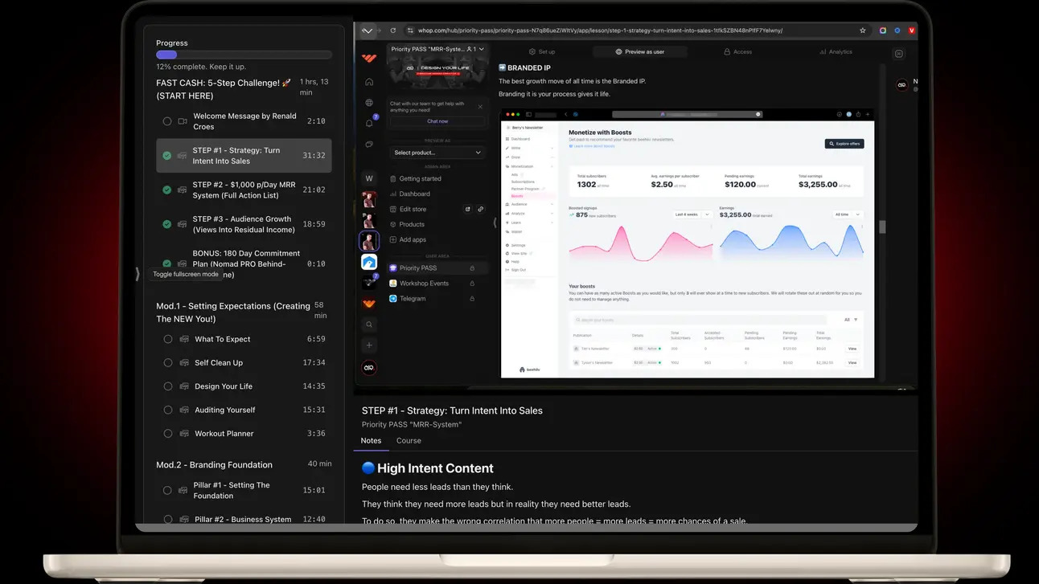Open the panel icon at top right
The width and height of the screenshot is (1039, 584).
pos(899,54)
